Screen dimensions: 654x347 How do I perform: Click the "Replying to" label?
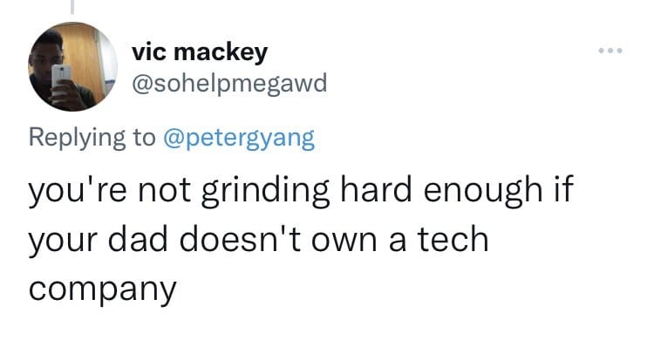coord(92,138)
